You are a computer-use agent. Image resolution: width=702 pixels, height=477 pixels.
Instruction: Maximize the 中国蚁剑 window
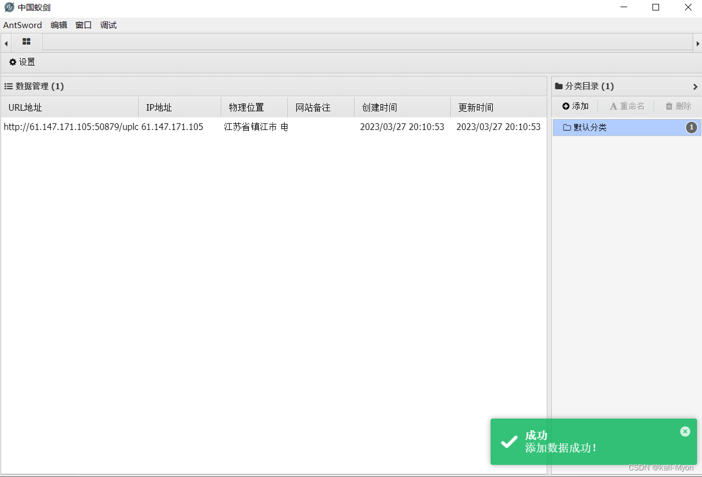tap(656, 7)
